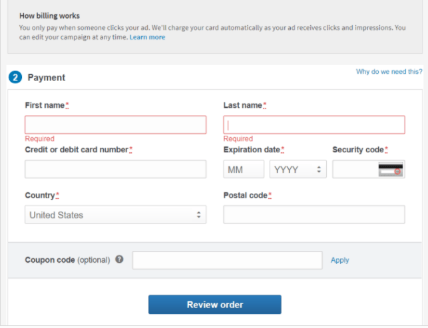Click the Required error under First name
The width and height of the screenshot is (428, 328).
coord(39,138)
